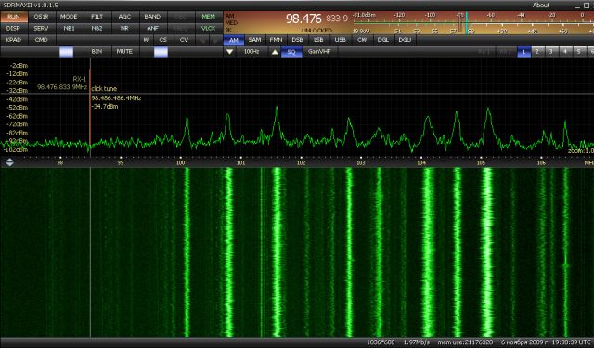Open the About menu
The image size is (594, 348).
coord(540,6)
